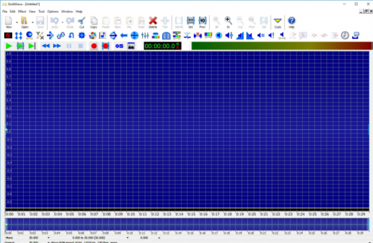Click the Rewind playback button
Screen dimensions: 373x243
(x=46, y=46)
